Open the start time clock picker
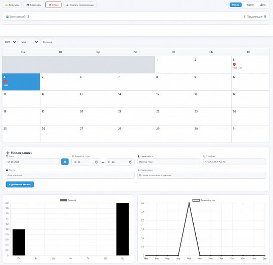 click(97, 162)
